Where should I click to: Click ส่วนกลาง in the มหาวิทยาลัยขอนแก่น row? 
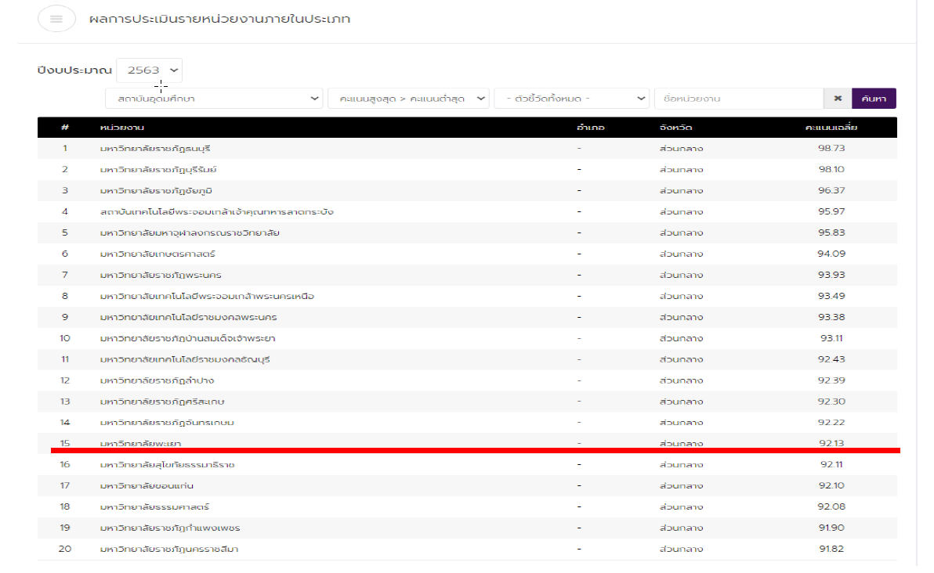(x=682, y=486)
